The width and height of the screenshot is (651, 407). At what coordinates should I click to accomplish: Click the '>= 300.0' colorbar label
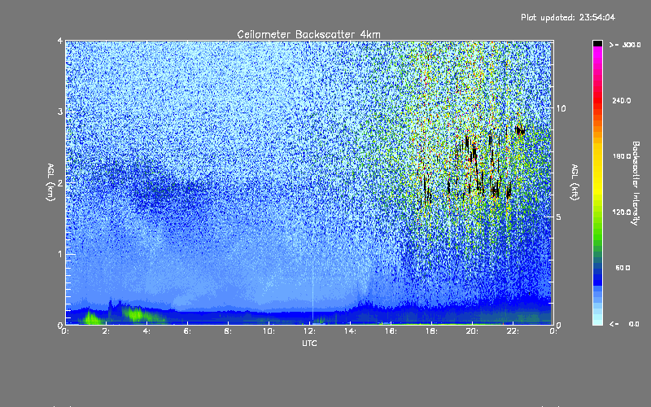click(x=625, y=45)
